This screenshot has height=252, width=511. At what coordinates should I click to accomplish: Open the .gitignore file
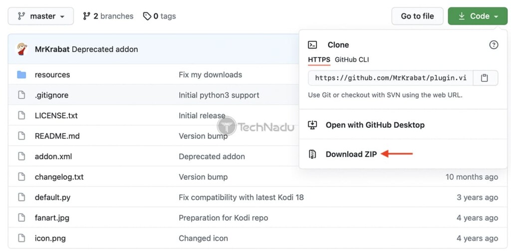tap(51, 95)
